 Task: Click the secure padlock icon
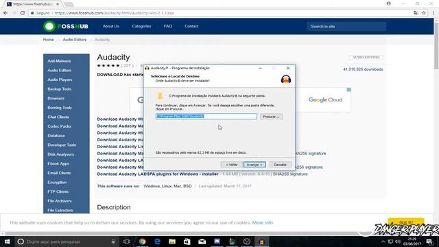pos(32,13)
